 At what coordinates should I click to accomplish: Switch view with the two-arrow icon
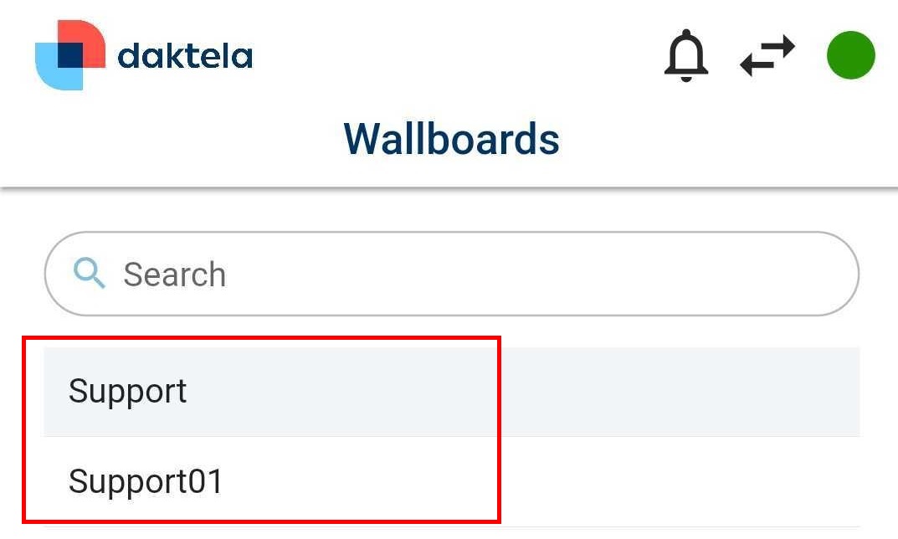pyautogui.click(x=767, y=57)
